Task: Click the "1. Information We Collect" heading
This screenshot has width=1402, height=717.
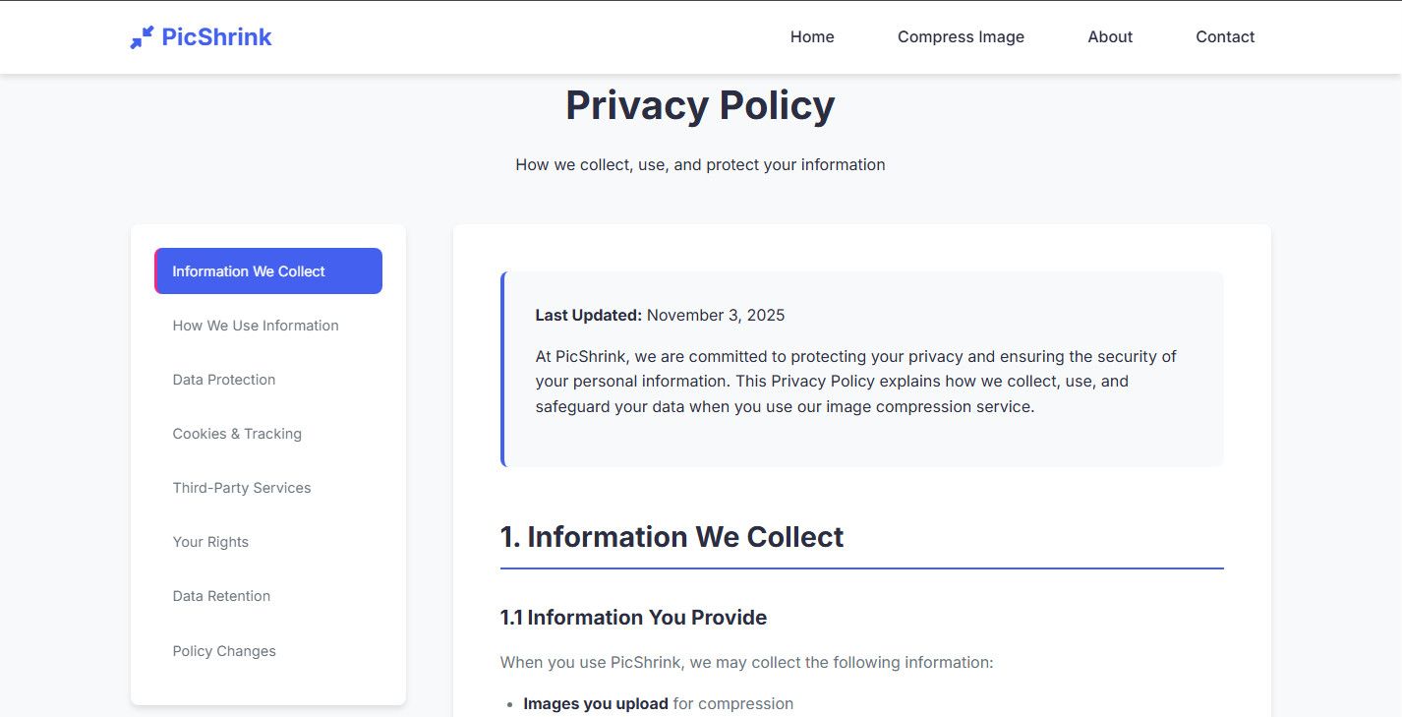Action: coord(672,537)
